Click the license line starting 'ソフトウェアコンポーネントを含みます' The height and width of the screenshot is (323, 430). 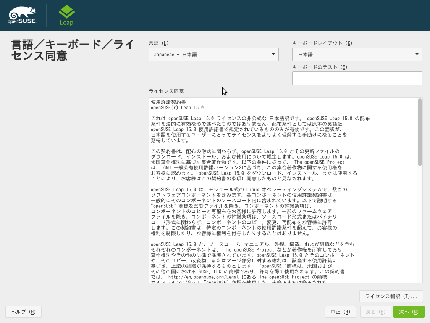[243, 195]
